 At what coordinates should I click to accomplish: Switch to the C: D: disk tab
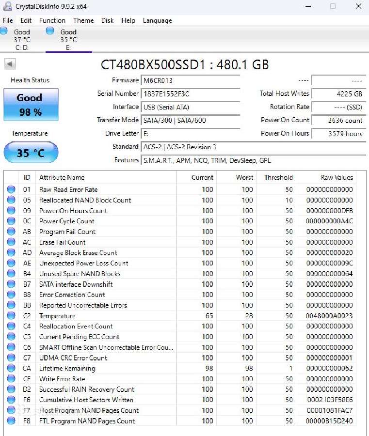(22, 40)
